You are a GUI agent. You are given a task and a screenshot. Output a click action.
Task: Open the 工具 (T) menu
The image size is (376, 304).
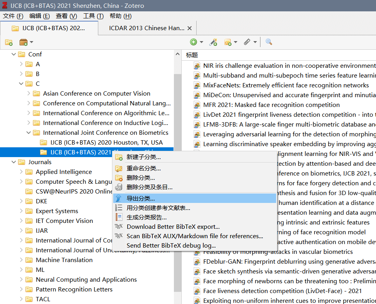tap(94, 16)
